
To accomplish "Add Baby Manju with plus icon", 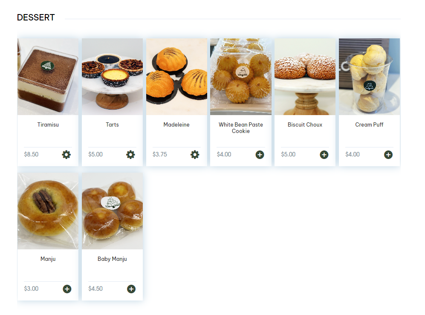I will [131, 289].
